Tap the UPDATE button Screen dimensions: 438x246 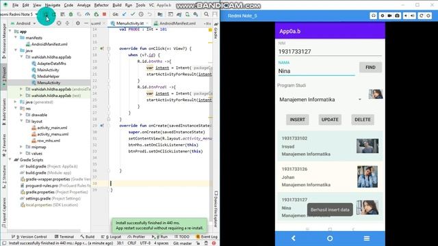330,120
